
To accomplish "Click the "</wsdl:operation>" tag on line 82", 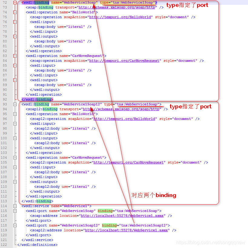I will [x=44, y=51].
